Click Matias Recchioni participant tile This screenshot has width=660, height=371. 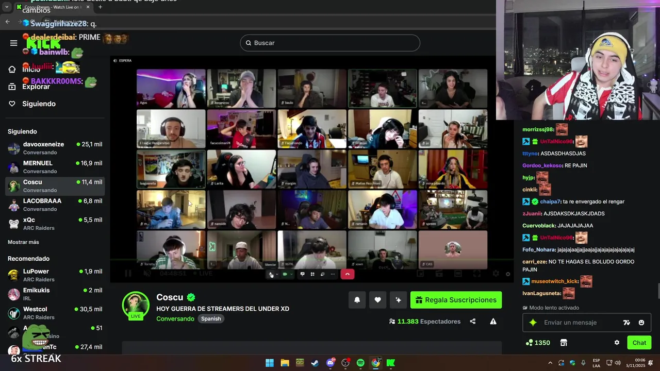(x=383, y=168)
